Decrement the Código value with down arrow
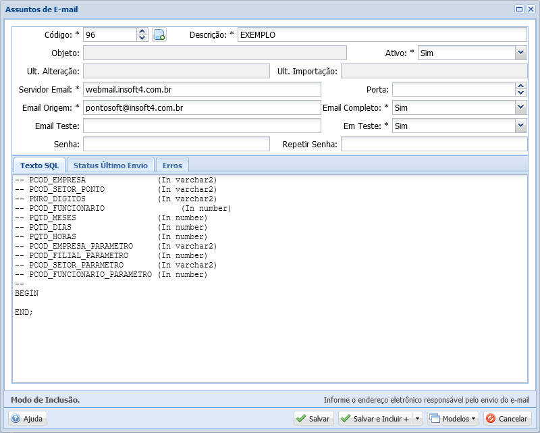The height and width of the screenshot is (433, 540). pyautogui.click(x=142, y=39)
